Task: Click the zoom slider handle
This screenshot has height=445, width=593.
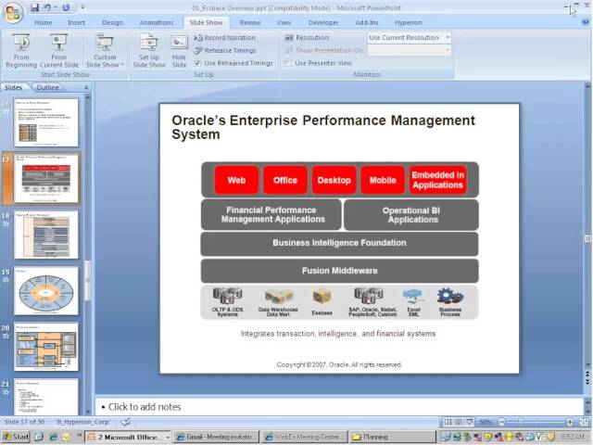Action: tap(521, 422)
